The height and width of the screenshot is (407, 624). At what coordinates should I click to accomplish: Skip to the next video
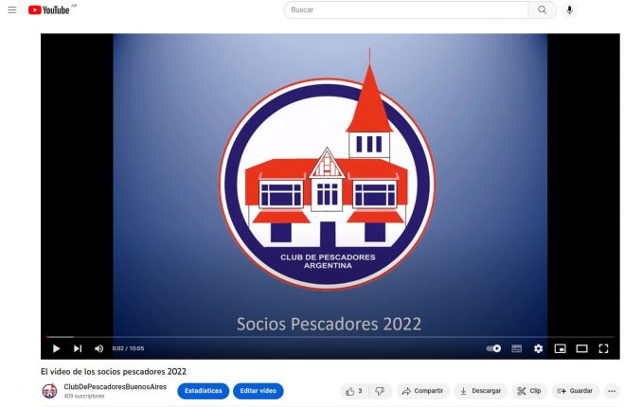[x=78, y=348]
